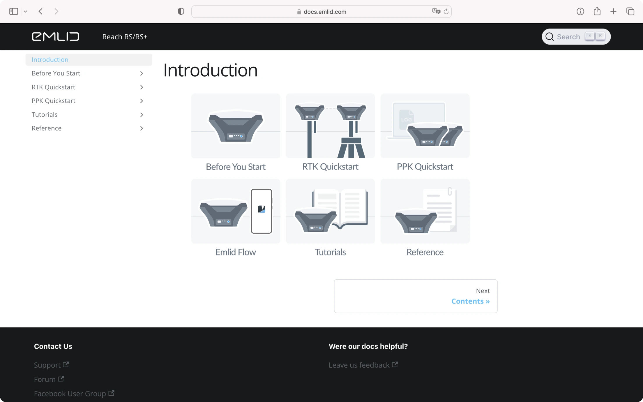
Task: Open the PPK Quickstart card image
Action: point(425,126)
